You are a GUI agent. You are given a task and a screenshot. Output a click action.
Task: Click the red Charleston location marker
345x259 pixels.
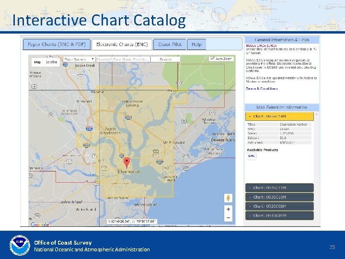pyautogui.click(x=126, y=163)
